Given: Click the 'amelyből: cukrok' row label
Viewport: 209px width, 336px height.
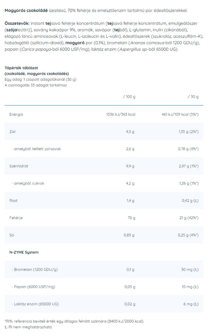Looking at the screenshot, I should [29, 183].
